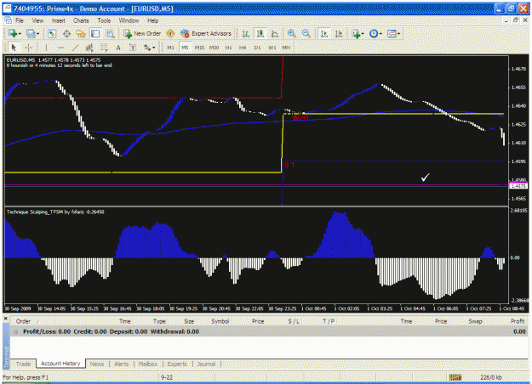532x384 pixels.
Task: Switch to M15 timeframe
Action: tap(199, 48)
